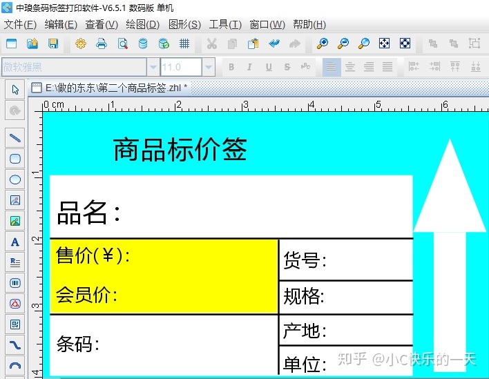Viewport: 489px width, 379px height.
Task: Redo the action with the grey arrow
Action: [x=295, y=43]
